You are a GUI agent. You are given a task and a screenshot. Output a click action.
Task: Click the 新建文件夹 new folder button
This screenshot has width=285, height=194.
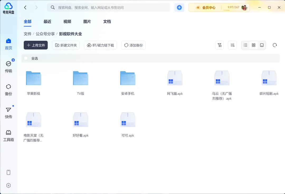coord(66,45)
